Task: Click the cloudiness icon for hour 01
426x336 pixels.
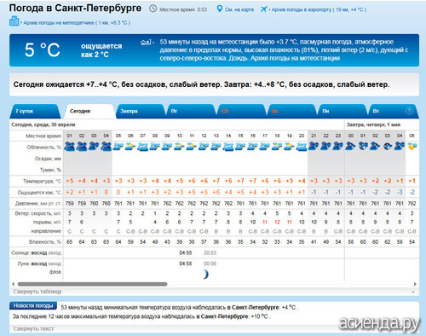Action: pos(69,147)
